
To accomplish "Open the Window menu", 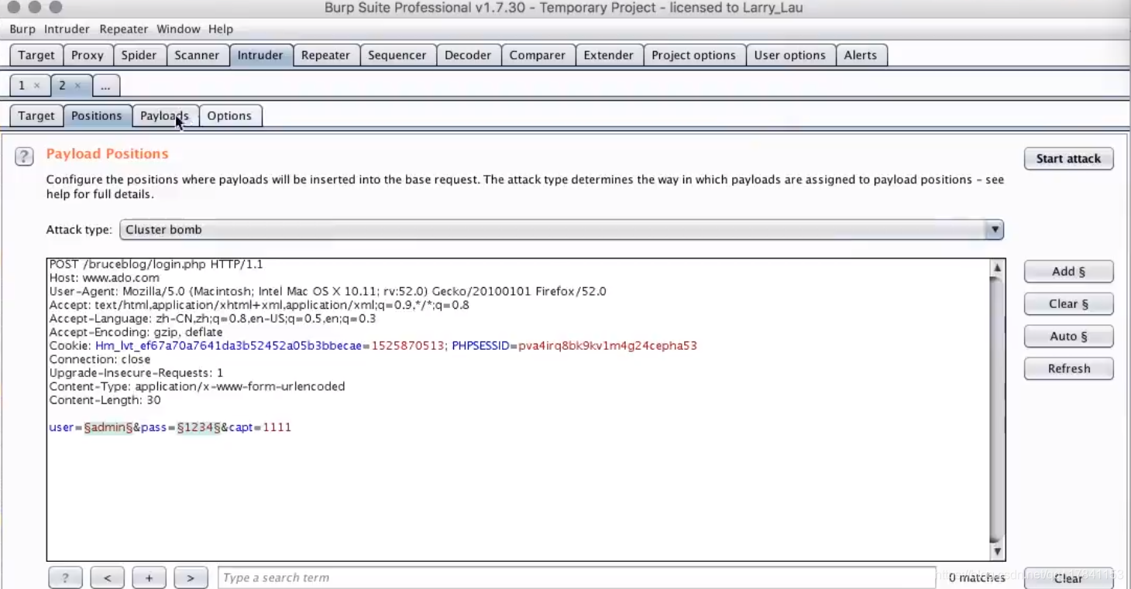I will [178, 29].
